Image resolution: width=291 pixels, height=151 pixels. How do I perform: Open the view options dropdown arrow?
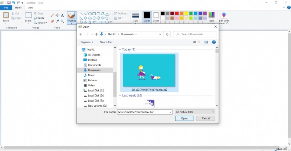[199, 42]
